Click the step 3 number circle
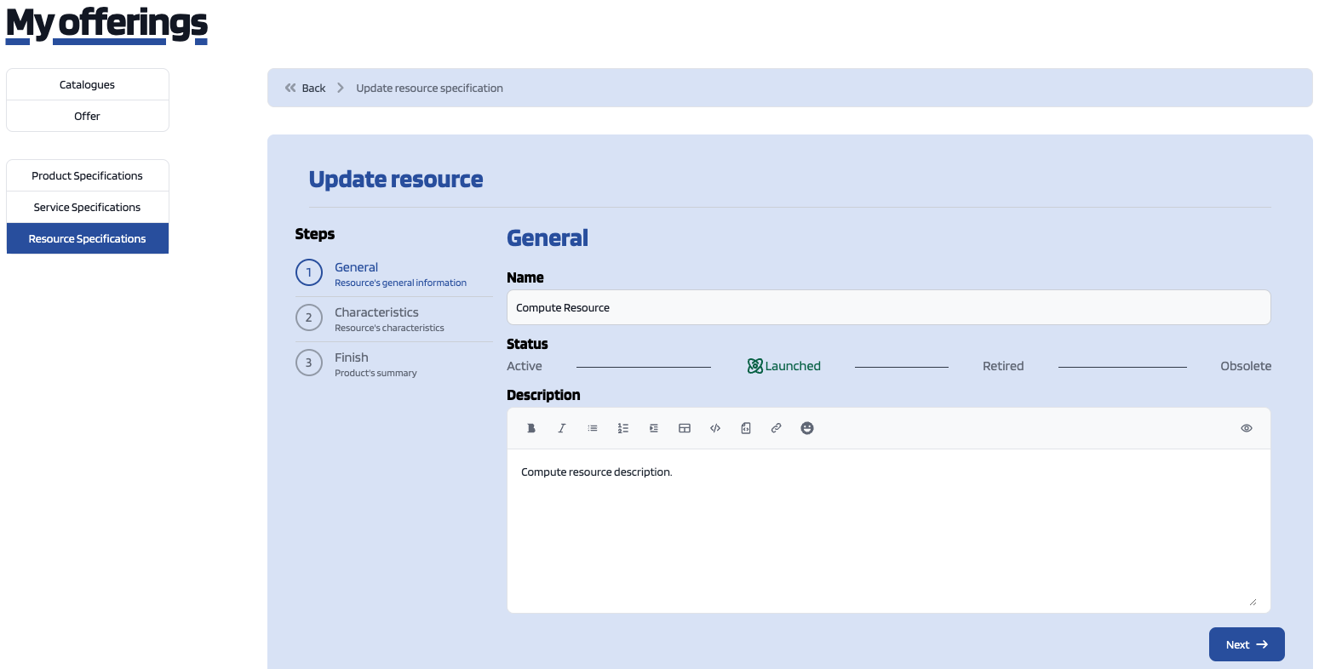1319x669 pixels. pyautogui.click(x=309, y=363)
